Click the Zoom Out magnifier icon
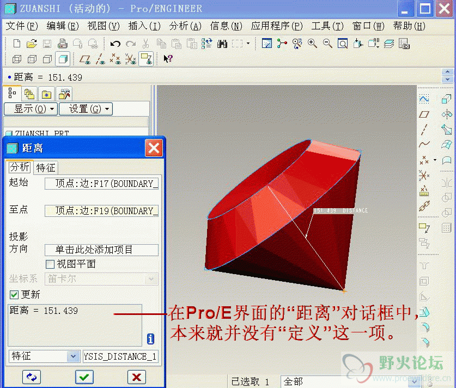 328,44
